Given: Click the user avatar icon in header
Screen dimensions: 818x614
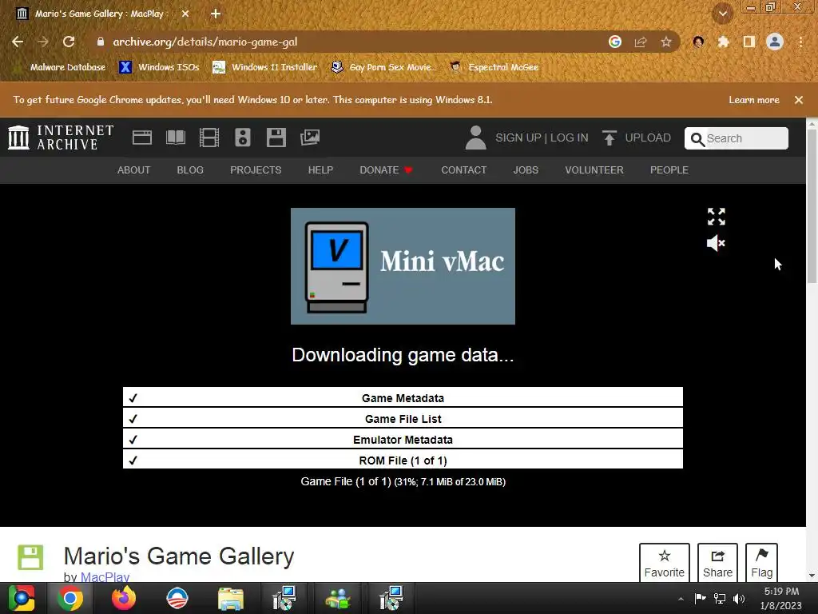Looking at the screenshot, I should [475, 138].
